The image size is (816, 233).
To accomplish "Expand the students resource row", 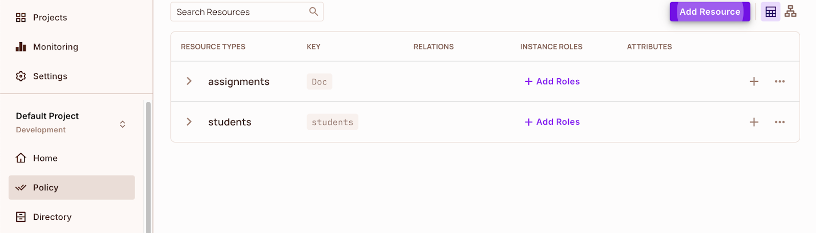I will (189, 122).
